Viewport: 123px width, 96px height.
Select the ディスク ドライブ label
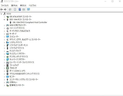tap(15, 51)
